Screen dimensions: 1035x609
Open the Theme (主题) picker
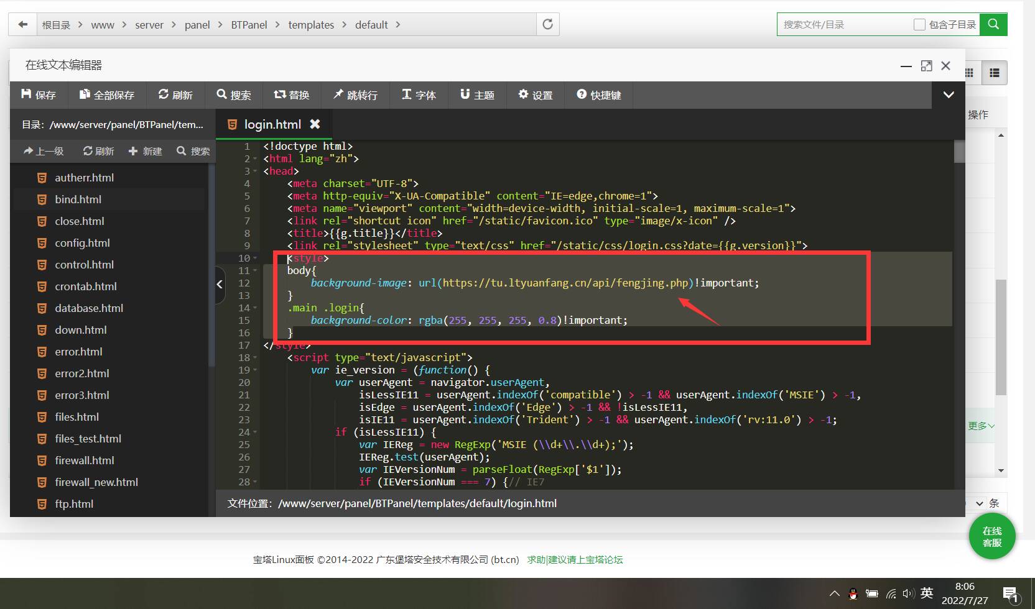tap(477, 94)
